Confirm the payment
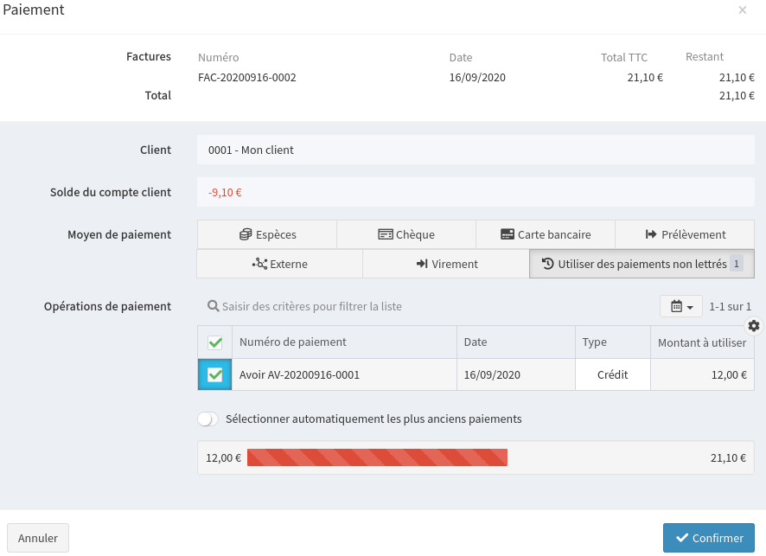Viewport: 766px width, 556px height. pos(708,538)
